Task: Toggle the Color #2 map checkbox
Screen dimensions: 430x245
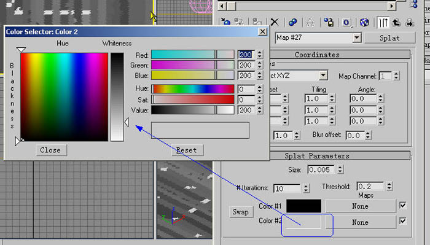Action: (x=402, y=221)
